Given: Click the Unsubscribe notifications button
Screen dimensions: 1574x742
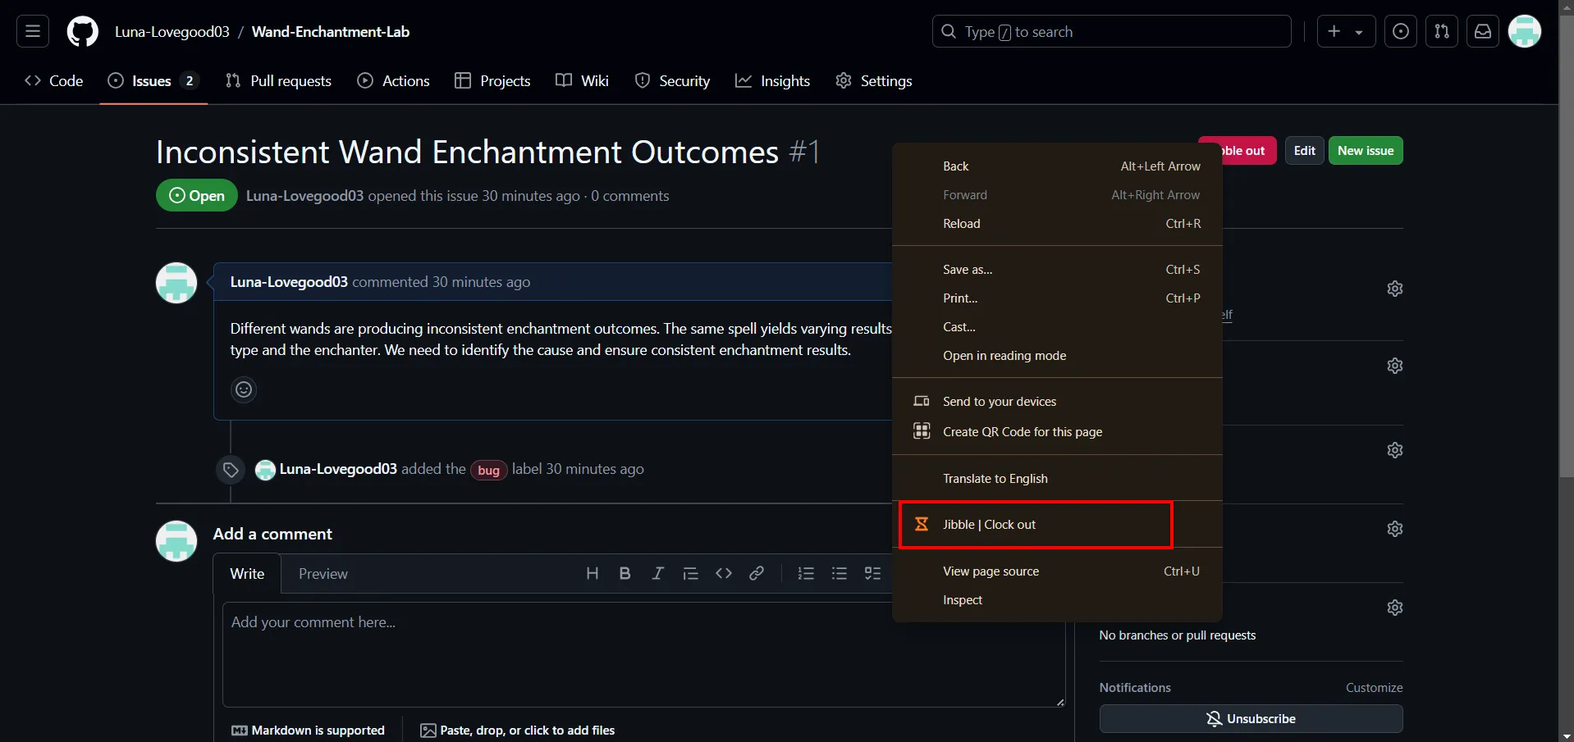Looking at the screenshot, I should point(1251,719).
